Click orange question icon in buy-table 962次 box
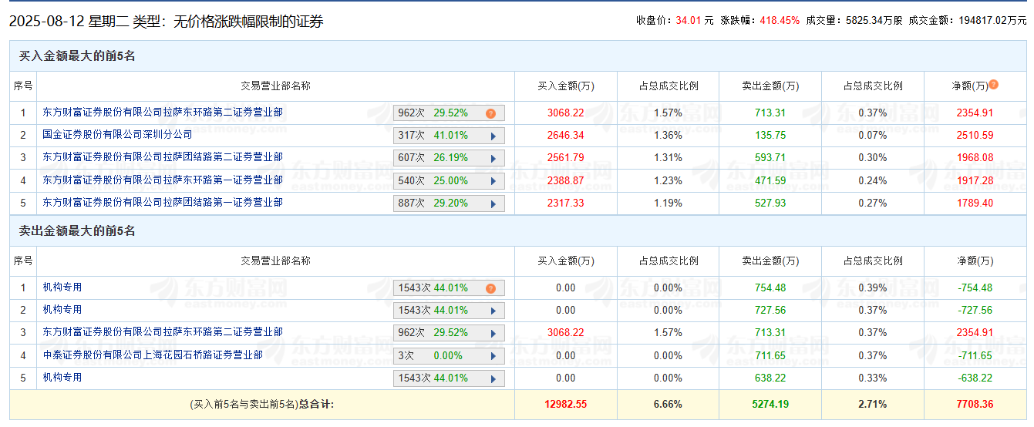1034x427 pixels. [x=490, y=113]
